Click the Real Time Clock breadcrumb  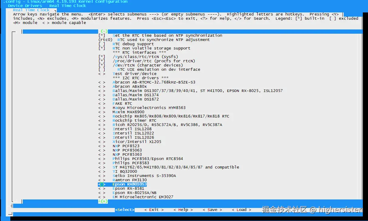click(x=67, y=5)
